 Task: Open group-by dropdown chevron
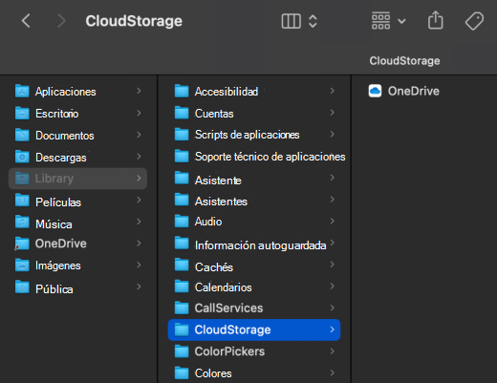(x=401, y=21)
